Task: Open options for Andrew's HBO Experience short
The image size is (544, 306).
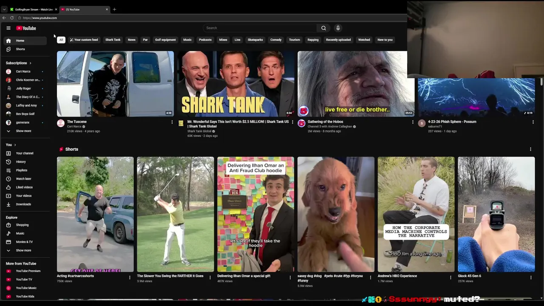Action: [450, 278]
